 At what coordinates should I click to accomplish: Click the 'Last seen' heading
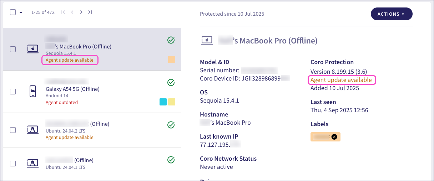click(x=323, y=102)
